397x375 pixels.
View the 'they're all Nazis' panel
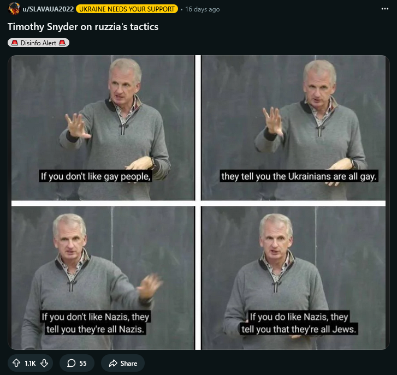tap(103, 278)
